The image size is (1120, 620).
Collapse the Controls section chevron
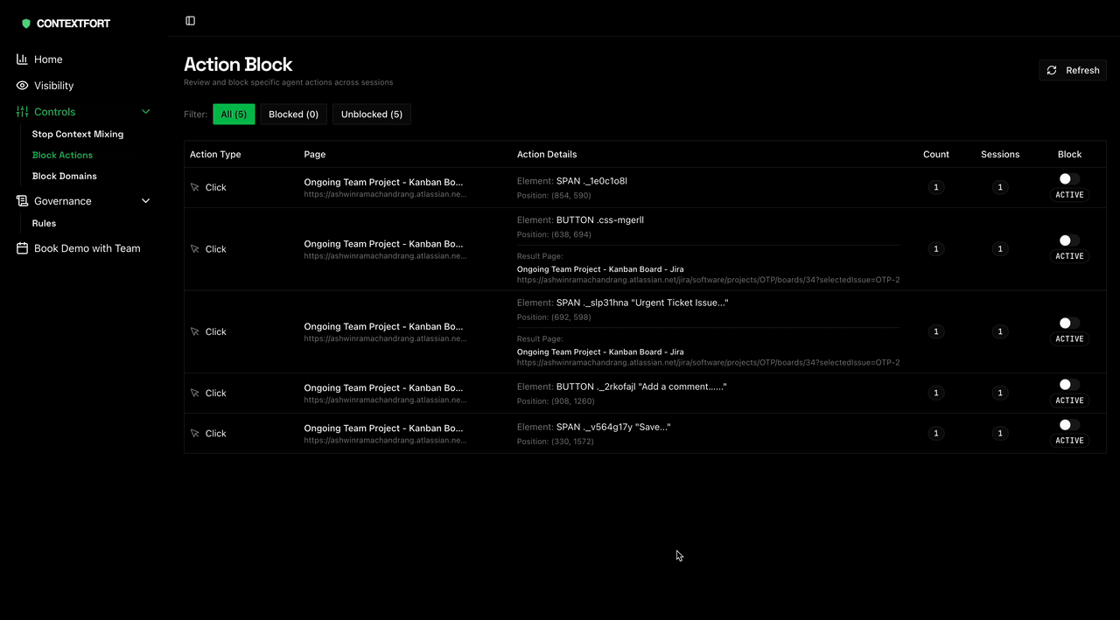pos(146,112)
